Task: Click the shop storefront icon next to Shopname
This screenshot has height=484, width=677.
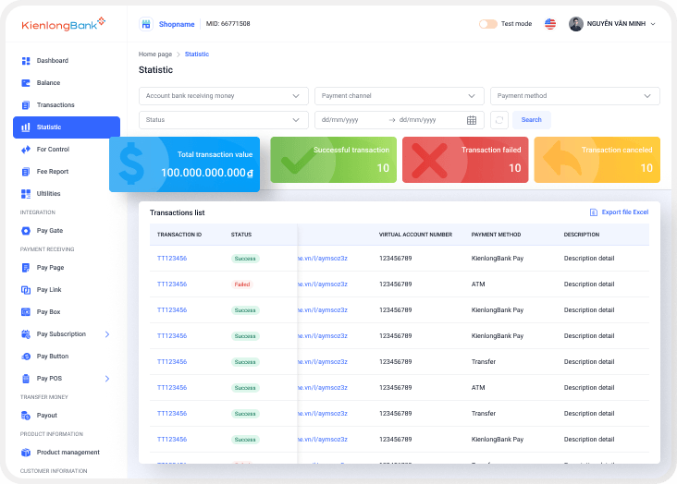Action: [146, 24]
